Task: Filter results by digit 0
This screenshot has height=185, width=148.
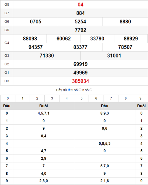Action: coord(8,98)
